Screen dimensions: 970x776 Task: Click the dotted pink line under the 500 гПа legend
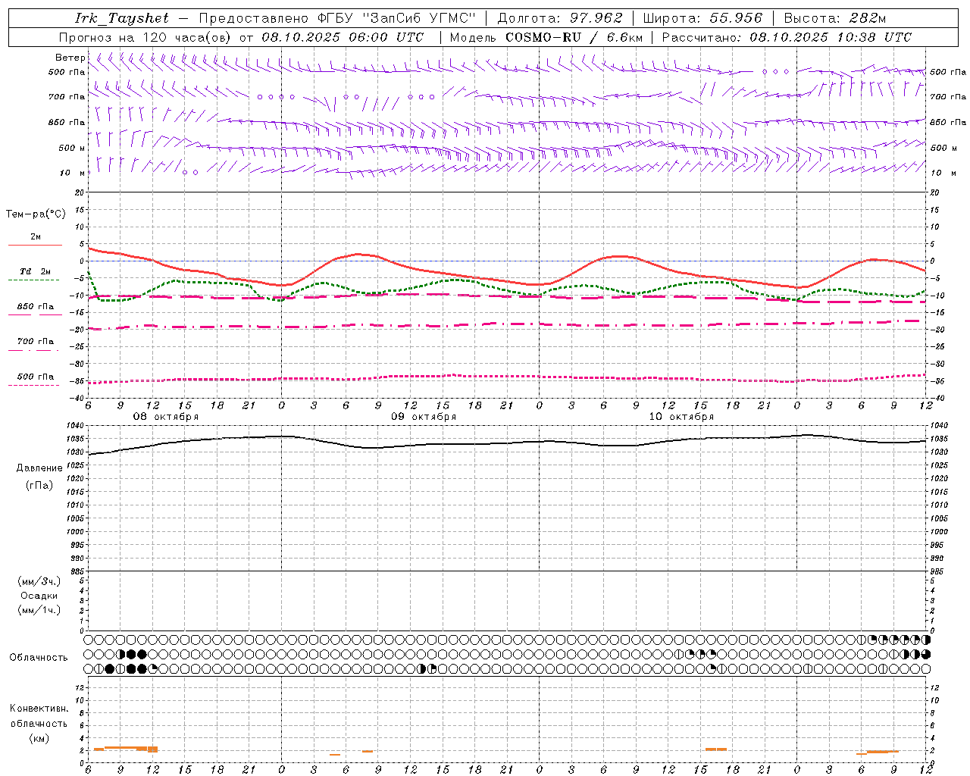pyautogui.click(x=33, y=385)
